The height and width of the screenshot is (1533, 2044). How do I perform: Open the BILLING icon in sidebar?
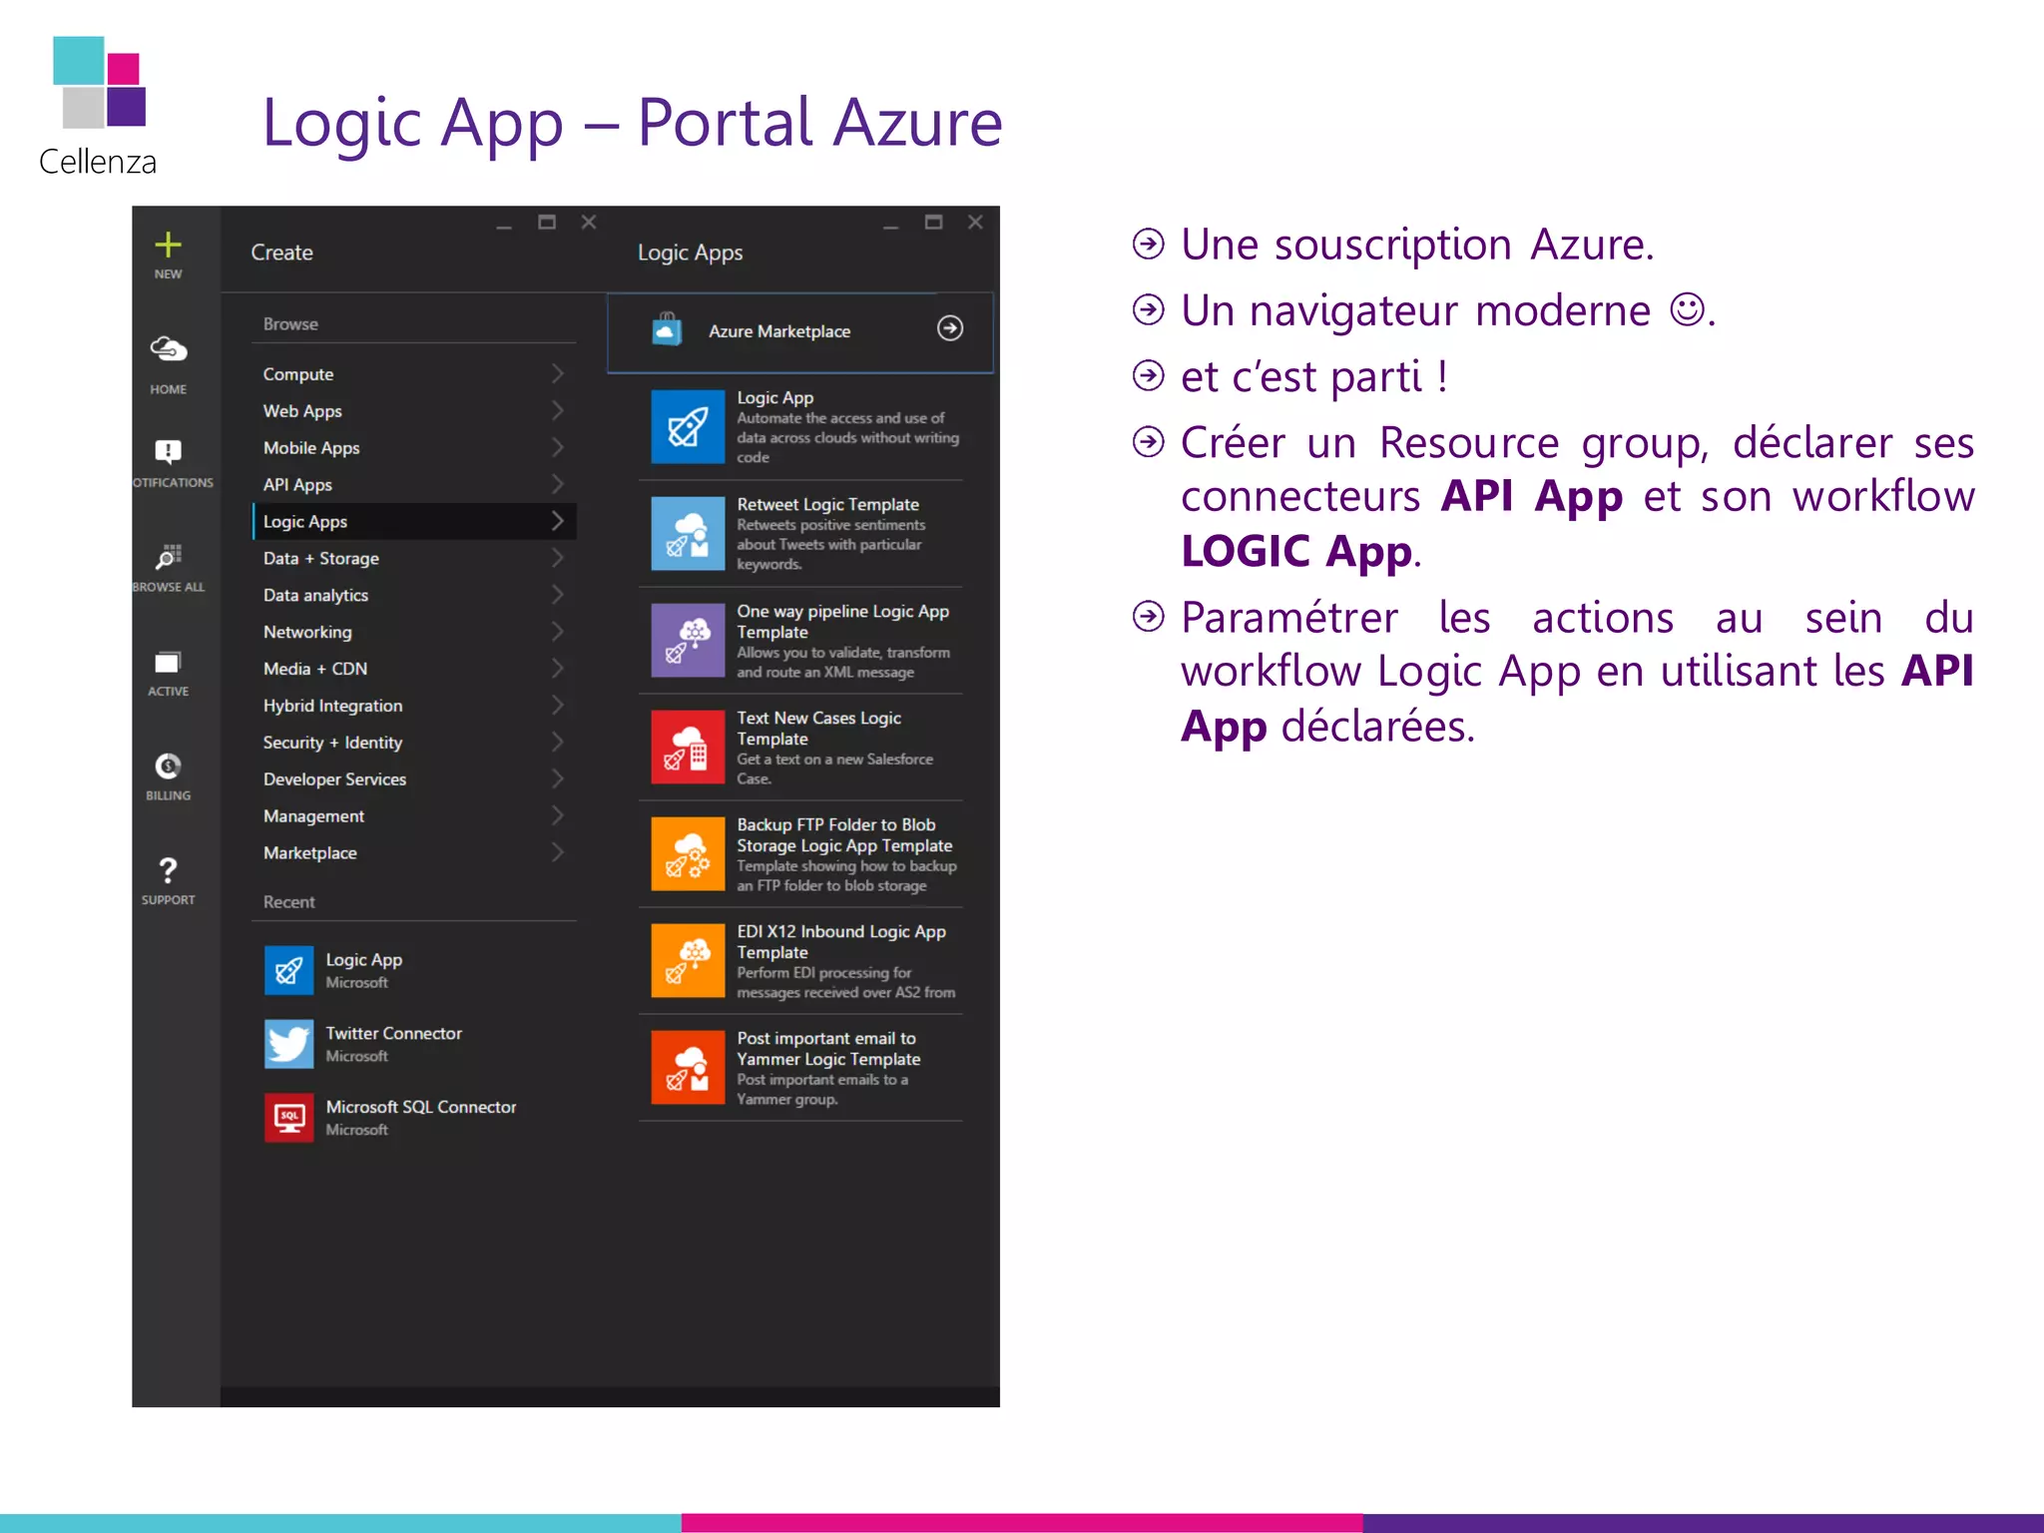click(168, 766)
